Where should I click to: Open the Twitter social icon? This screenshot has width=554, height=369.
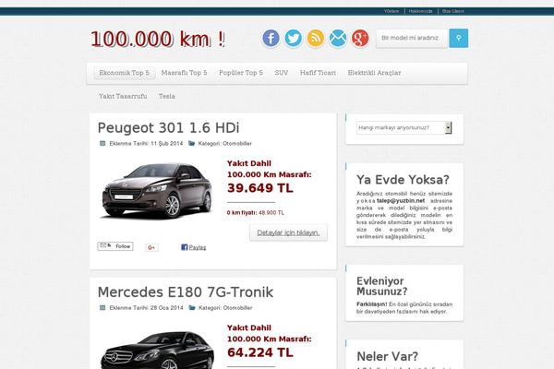294,38
